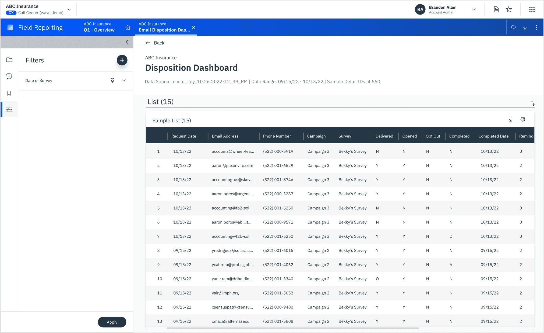The height and width of the screenshot is (333, 544).
Task: Close the Email Disposition Dashboard tab
Action: point(193,27)
